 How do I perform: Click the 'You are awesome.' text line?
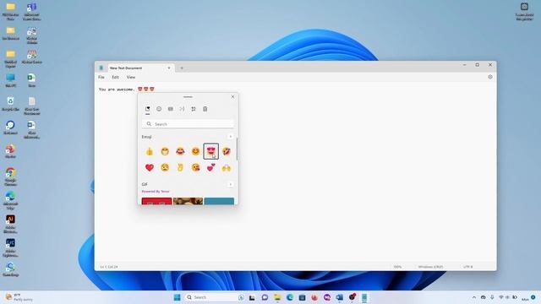[x=117, y=90]
